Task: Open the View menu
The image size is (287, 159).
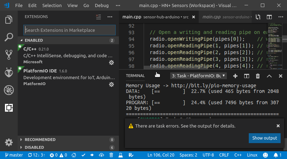Action: click(73, 6)
